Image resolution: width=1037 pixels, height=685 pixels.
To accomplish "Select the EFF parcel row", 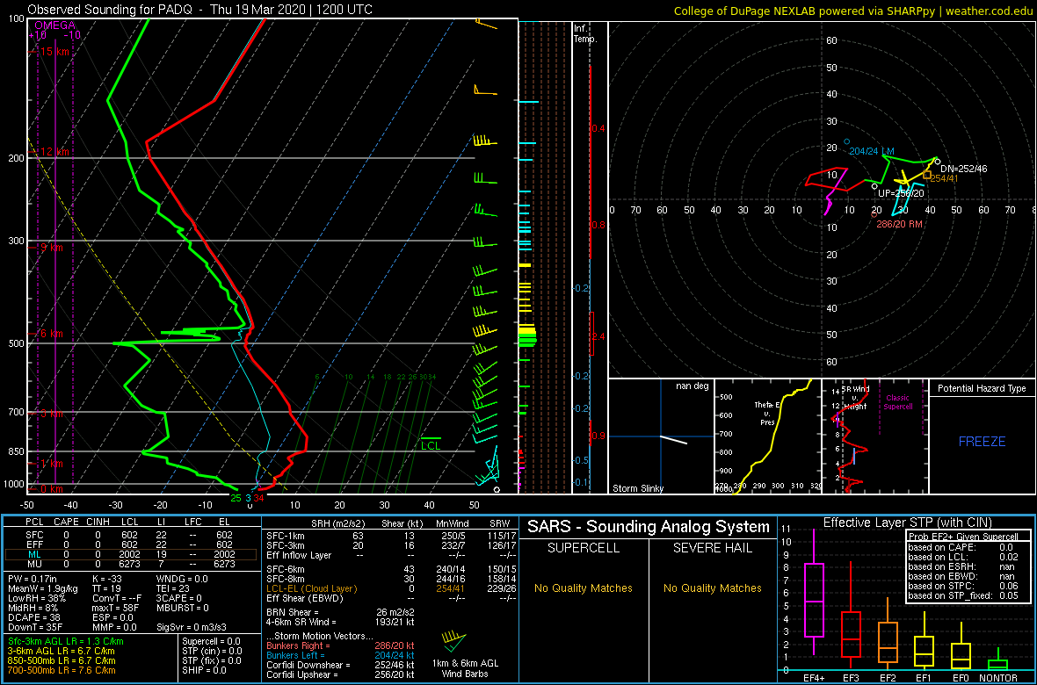I will click(x=130, y=544).
